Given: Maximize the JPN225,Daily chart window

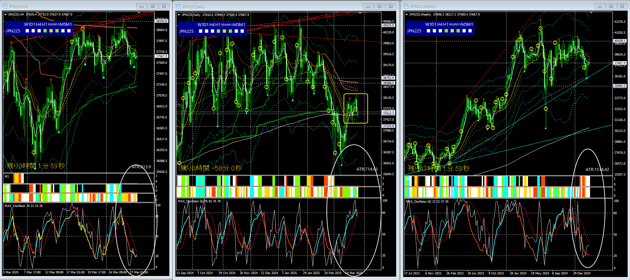Looking at the screenshot, I should [x=379, y=7].
